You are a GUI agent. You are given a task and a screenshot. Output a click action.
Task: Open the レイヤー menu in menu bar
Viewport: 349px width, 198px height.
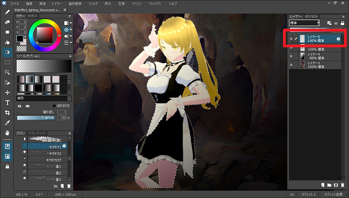[x=57, y=4]
